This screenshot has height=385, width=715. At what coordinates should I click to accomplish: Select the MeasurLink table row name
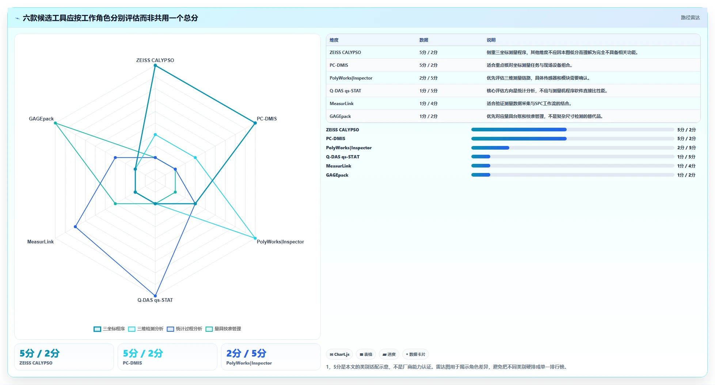click(342, 104)
